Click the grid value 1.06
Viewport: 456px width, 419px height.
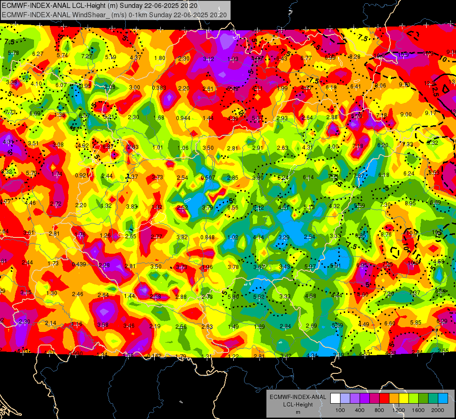click(183, 148)
